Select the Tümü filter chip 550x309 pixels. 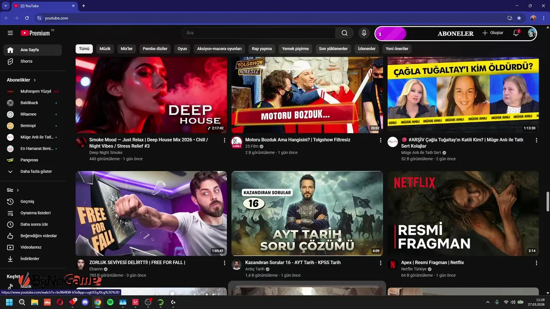[x=84, y=48]
